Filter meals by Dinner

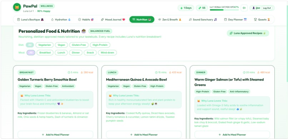click(x=76, y=53)
